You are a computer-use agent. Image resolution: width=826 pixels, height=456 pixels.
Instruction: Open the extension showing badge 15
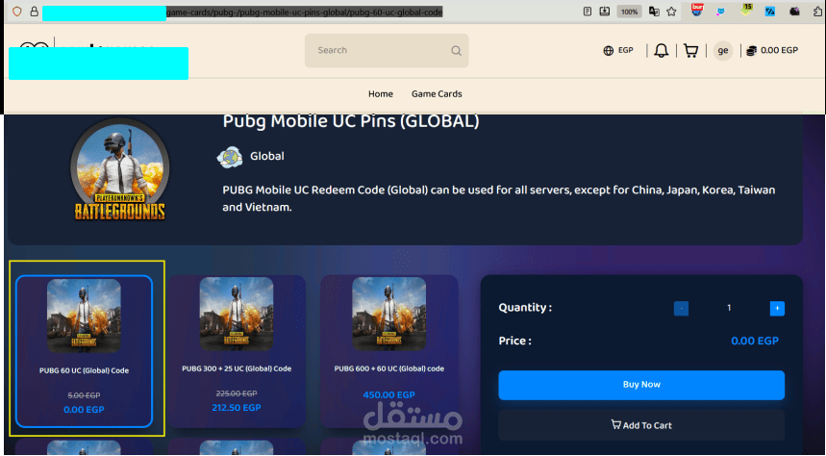pyautogui.click(x=746, y=10)
